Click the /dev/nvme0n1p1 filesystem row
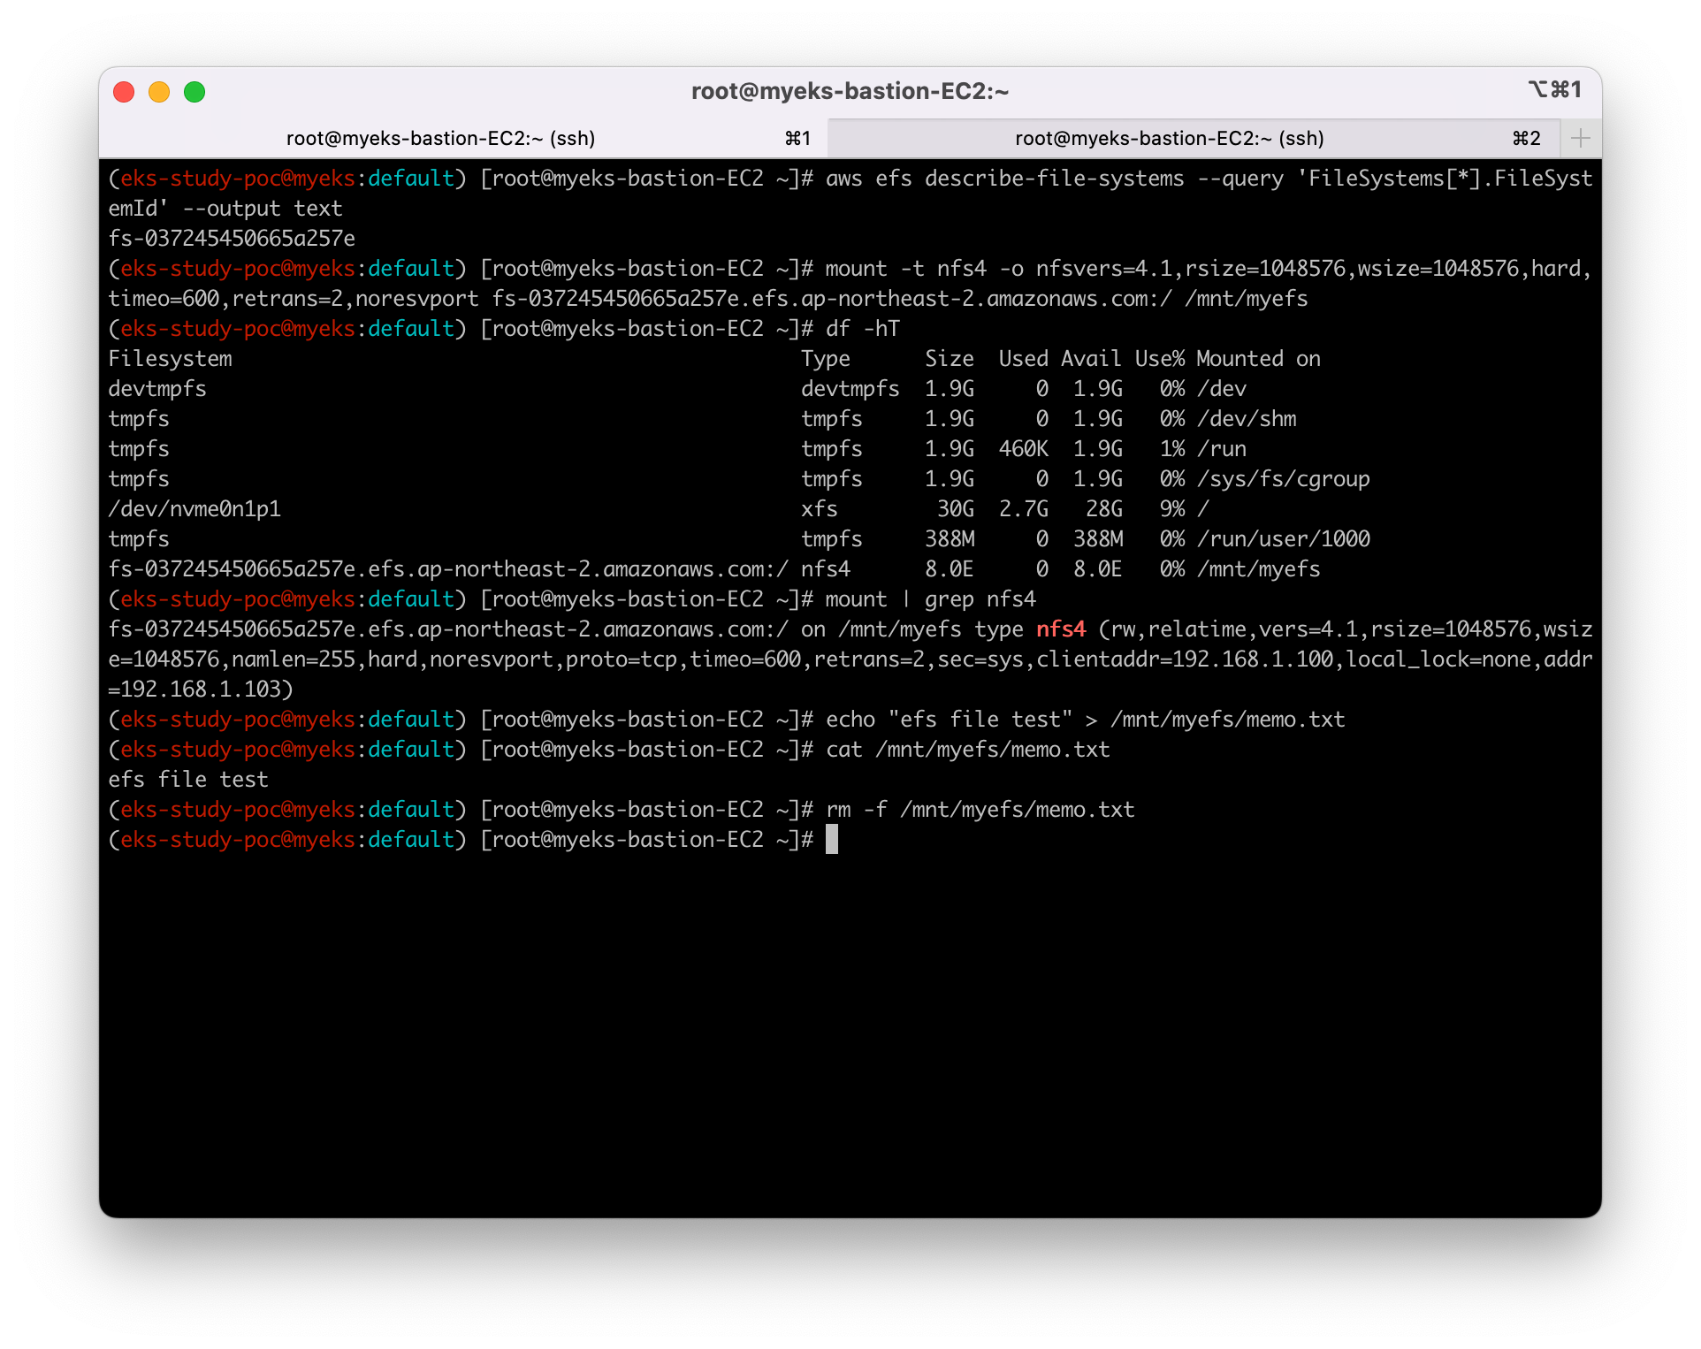The height and width of the screenshot is (1349, 1701). pyautogui.click(x=195, y=509)
